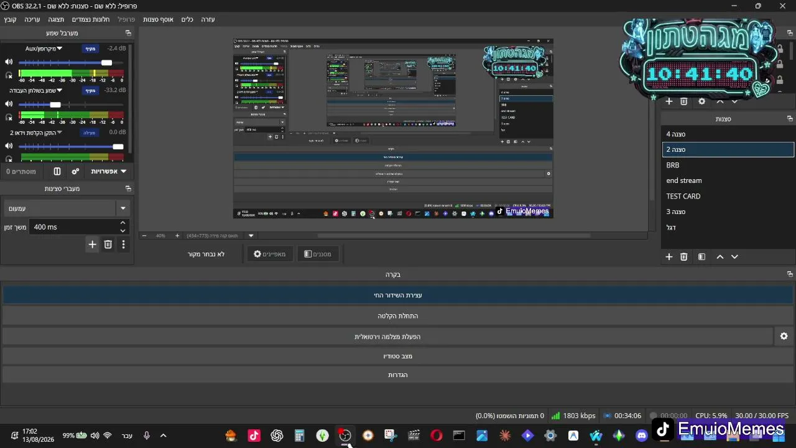Pop out the בקרה dock
The height and width of the screenshot is (448, 796).
(790, 274)
